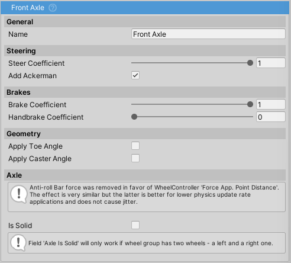
Task: Toggle the Is Solid checkbox
Action: coord(135,225)
